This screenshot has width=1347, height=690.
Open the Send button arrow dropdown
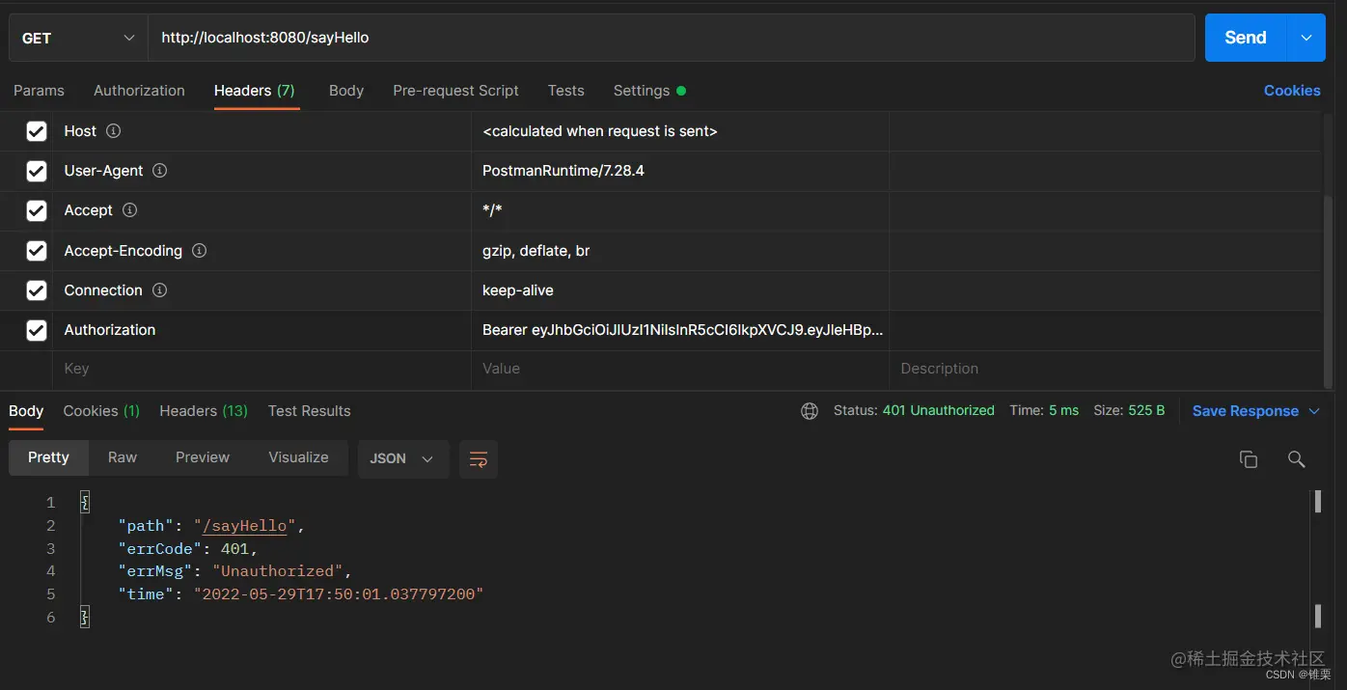[1306, 38]
